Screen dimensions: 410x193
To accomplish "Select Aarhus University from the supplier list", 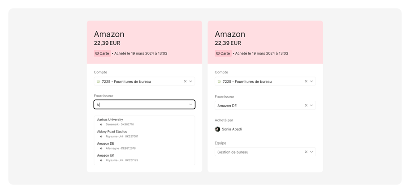I will pos(110,120).
